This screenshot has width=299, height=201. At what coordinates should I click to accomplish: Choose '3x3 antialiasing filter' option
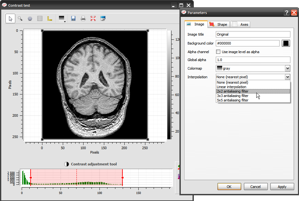click(x=232, y=96)
